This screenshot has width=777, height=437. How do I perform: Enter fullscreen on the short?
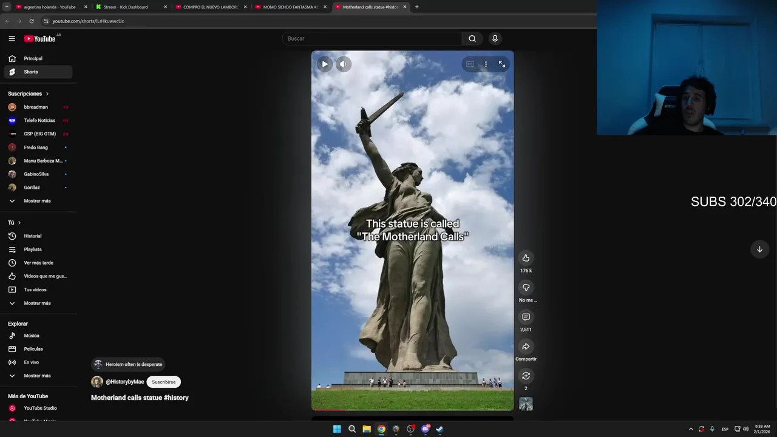click(502, 64)
